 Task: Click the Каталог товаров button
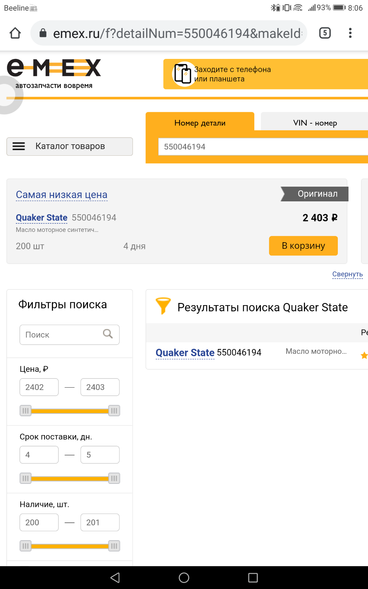click(x=70, y=147)
